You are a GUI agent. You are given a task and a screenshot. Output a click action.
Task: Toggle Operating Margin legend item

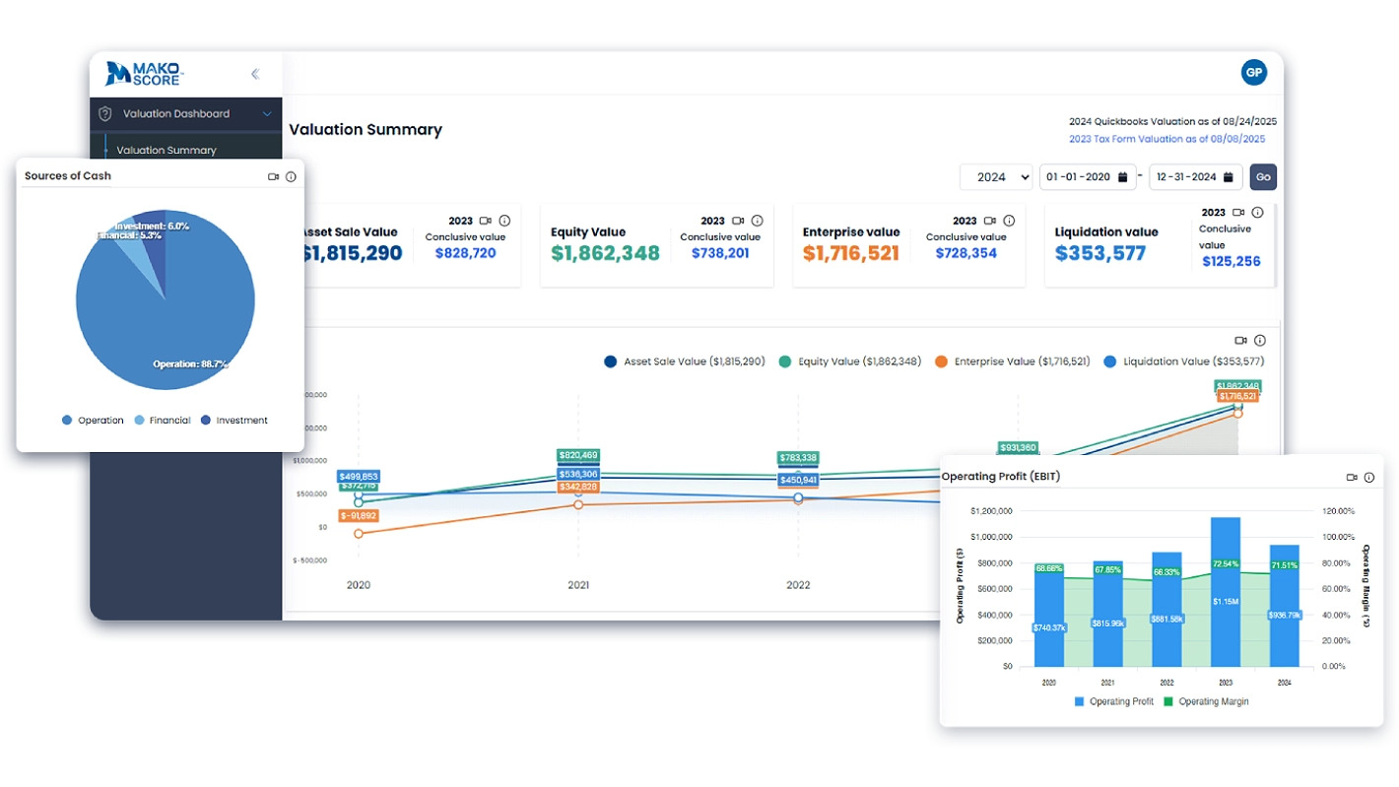(1206, 701)
